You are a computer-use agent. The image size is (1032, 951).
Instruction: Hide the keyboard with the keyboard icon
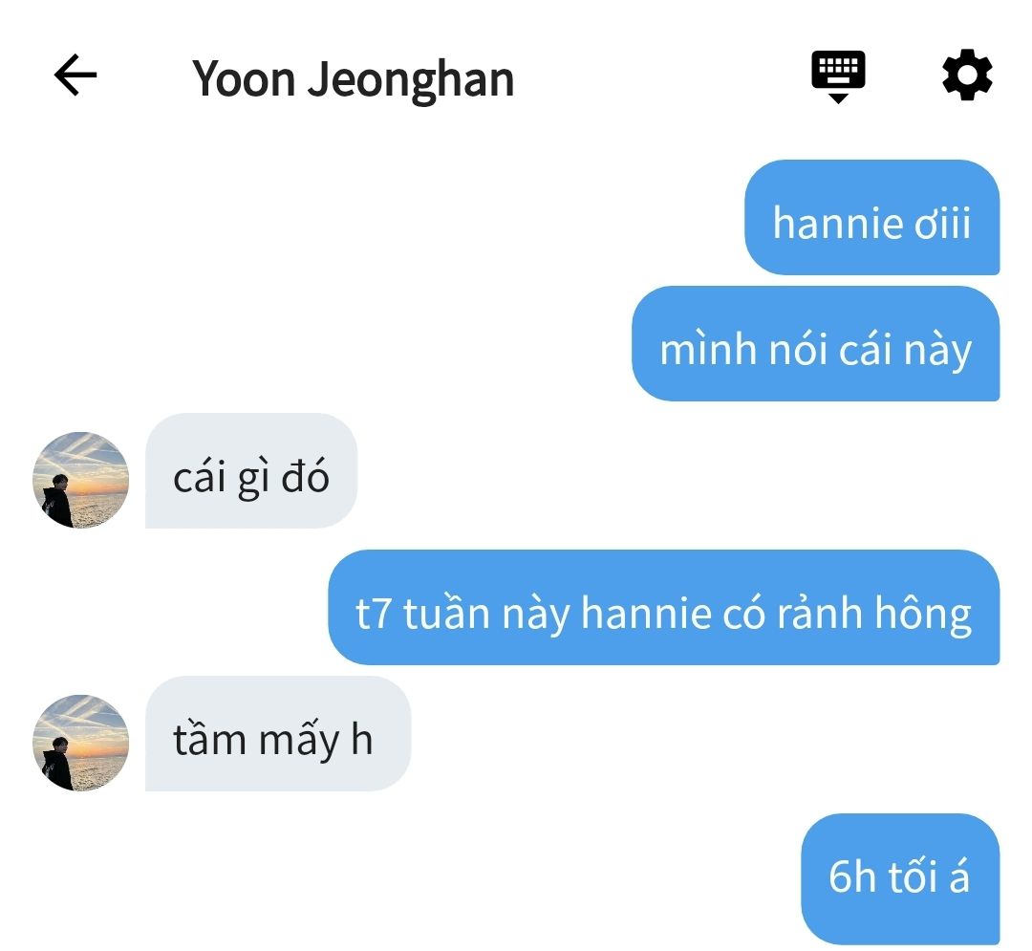point(838,76)
